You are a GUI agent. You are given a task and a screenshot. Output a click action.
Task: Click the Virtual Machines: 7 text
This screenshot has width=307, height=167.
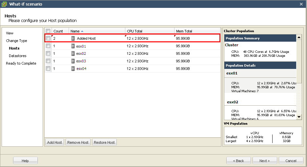coord(245,91)
